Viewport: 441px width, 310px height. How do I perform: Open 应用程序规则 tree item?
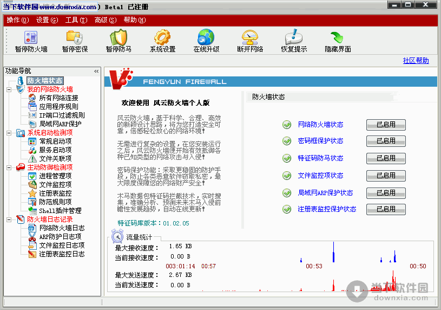(x=58, y=107)
